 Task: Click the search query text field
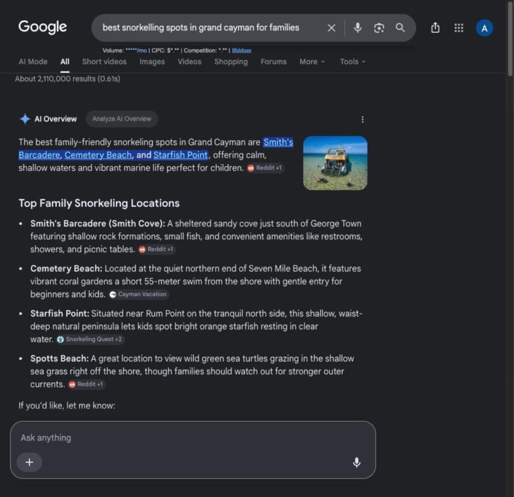(x=201, y=28)
